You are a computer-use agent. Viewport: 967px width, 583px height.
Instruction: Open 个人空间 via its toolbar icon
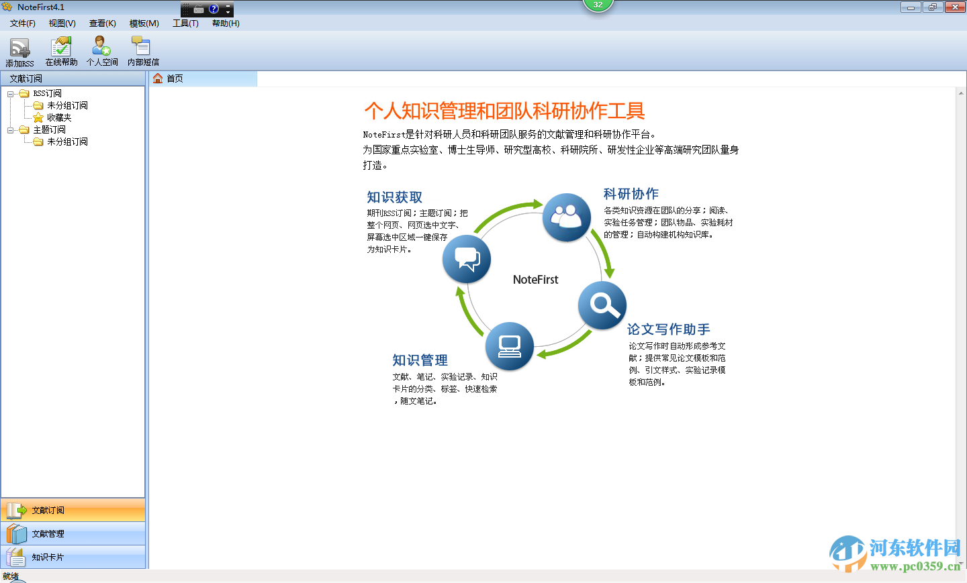101,50
